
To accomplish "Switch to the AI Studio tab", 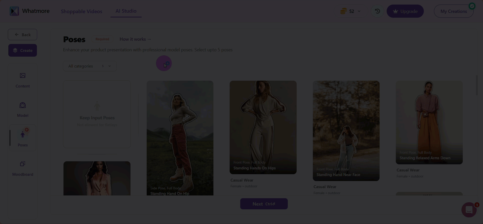I will [x=126, y=11].
